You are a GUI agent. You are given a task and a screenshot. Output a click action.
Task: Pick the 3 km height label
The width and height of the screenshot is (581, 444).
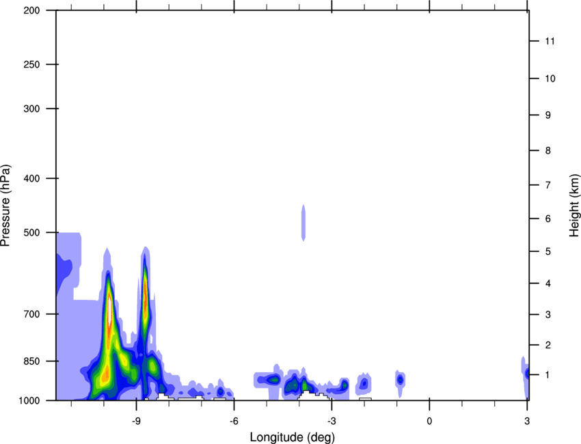click(x=548, y=315)
